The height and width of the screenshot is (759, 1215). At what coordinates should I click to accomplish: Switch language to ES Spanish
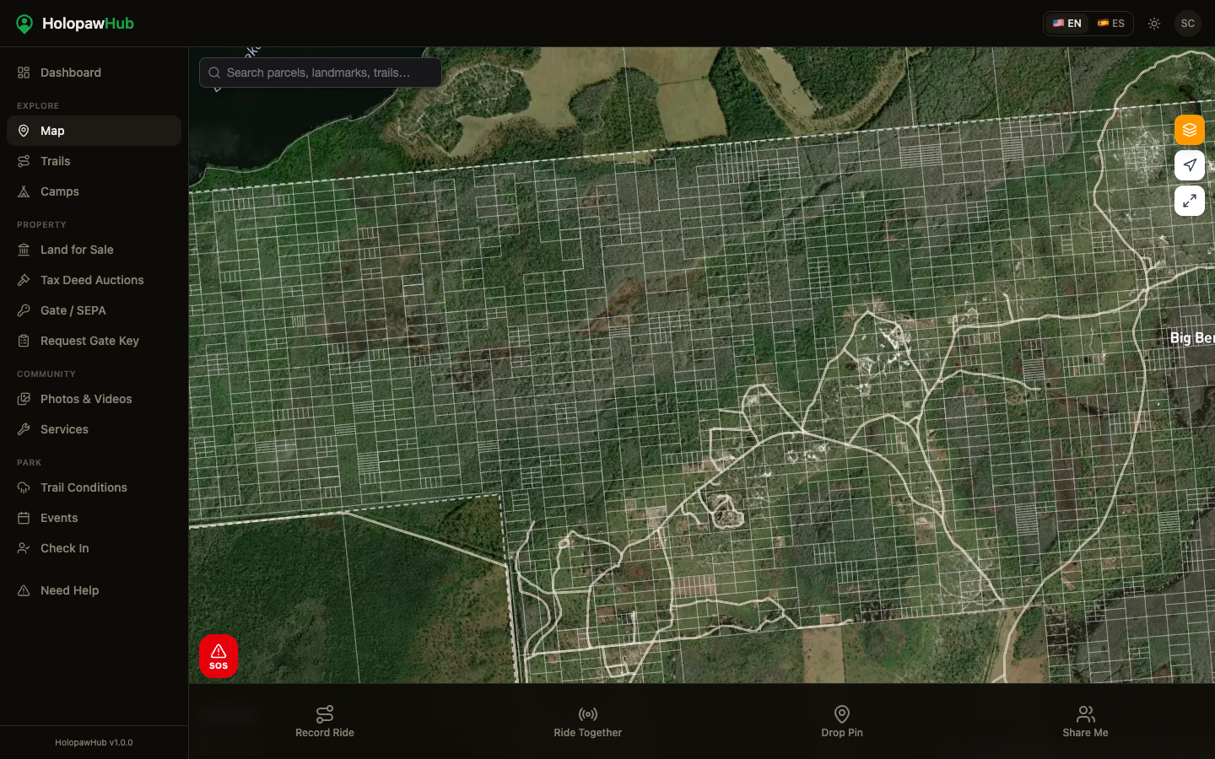click(x=1110, y=24)
